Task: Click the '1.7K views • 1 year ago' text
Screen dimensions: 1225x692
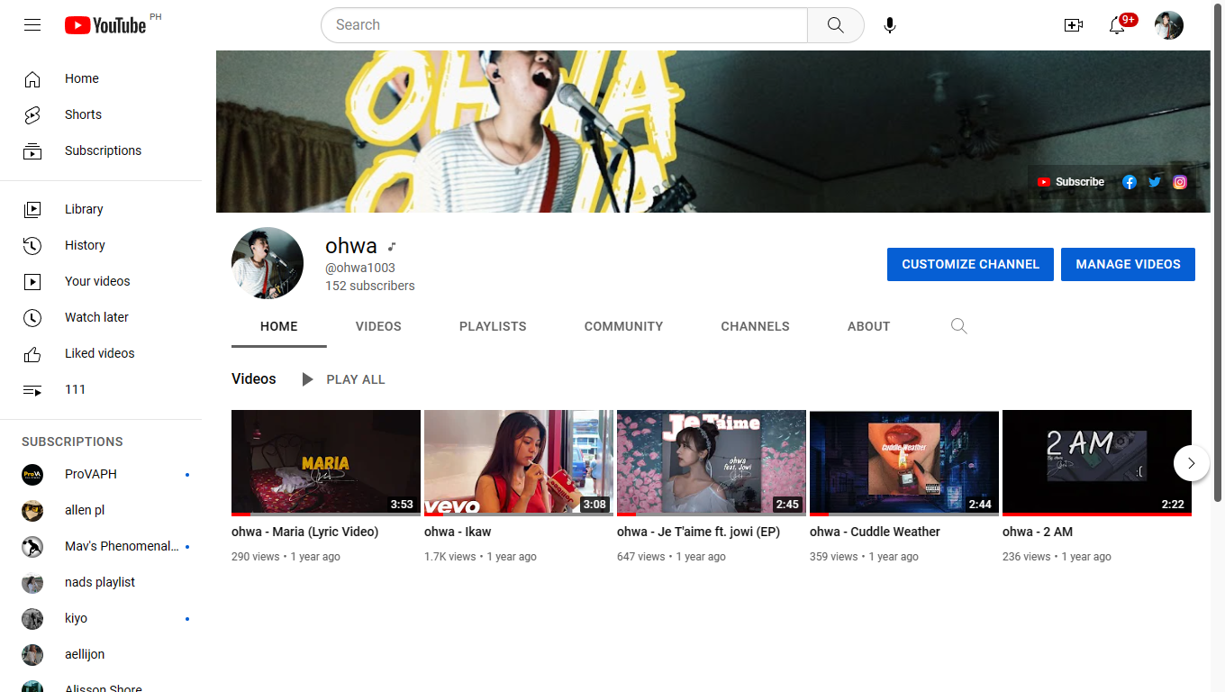Action: coord(480,557)
